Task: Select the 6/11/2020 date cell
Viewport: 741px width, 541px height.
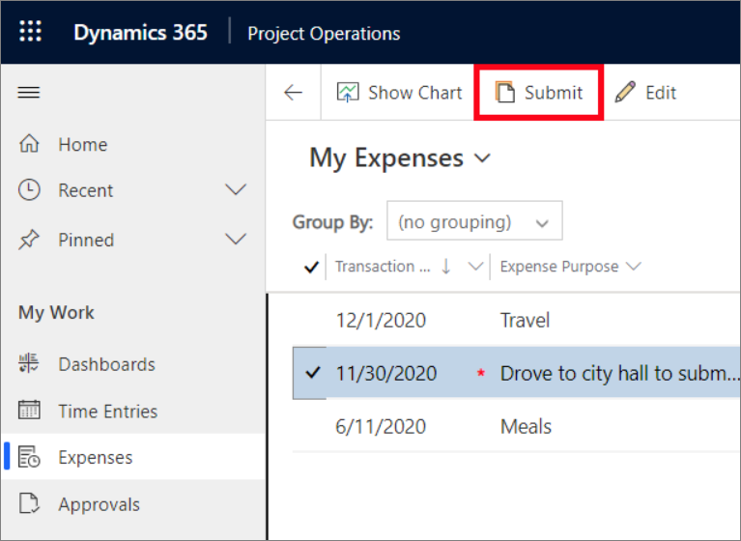Action: point(381,426)
